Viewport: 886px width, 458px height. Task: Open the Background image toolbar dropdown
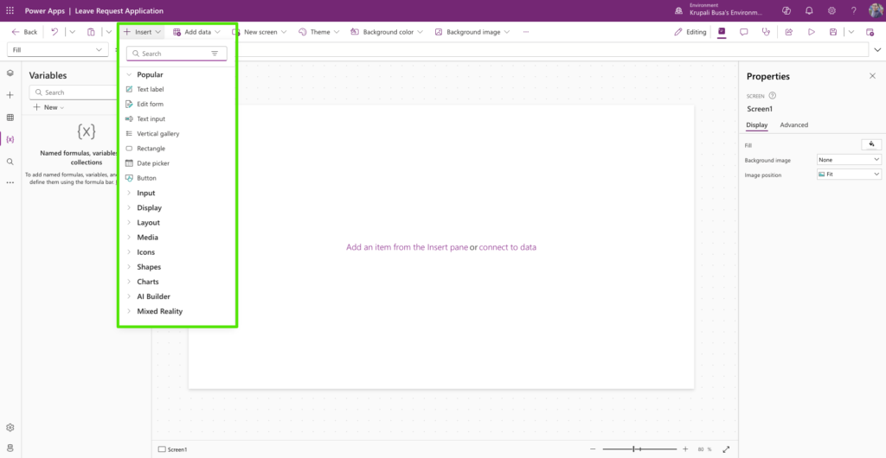472,32
